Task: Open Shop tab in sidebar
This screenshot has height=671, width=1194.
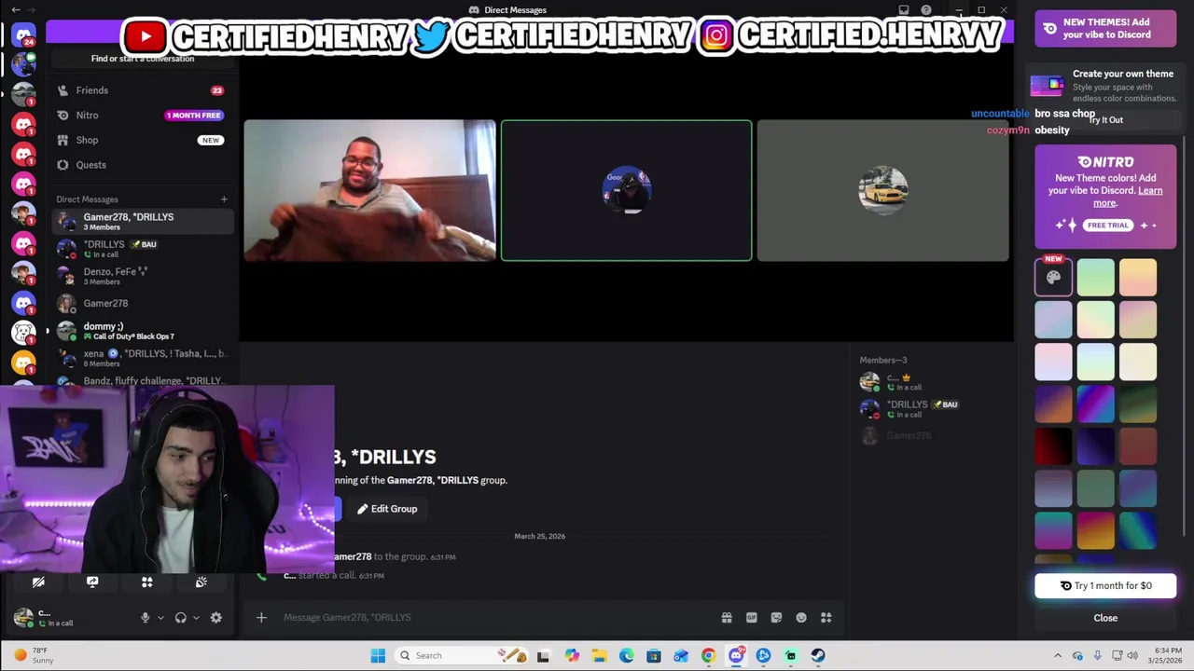Action: coord(142,140)
